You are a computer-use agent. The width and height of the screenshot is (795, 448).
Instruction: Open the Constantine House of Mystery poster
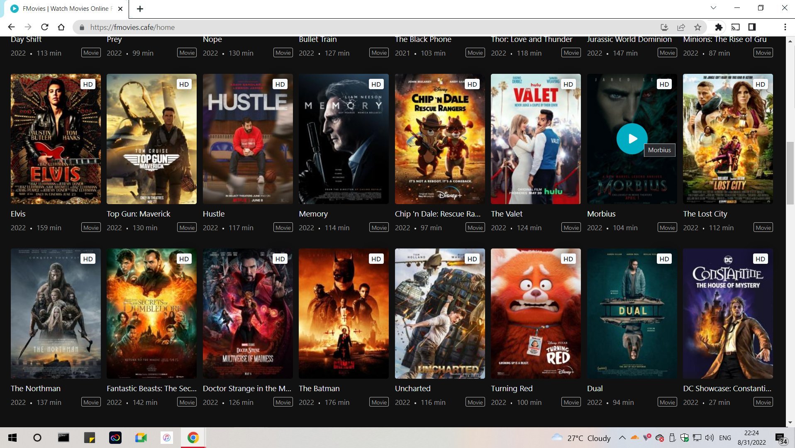728,314
